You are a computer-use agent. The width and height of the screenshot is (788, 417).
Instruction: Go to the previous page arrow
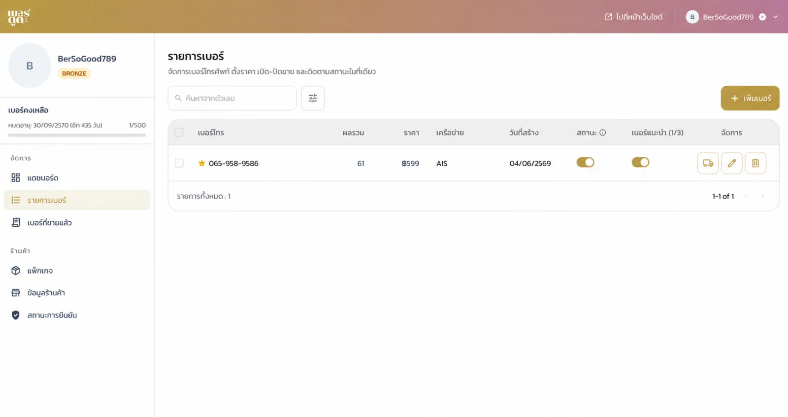[x=746, y=196]
